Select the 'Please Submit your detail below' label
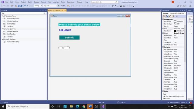 click(79, 25)
